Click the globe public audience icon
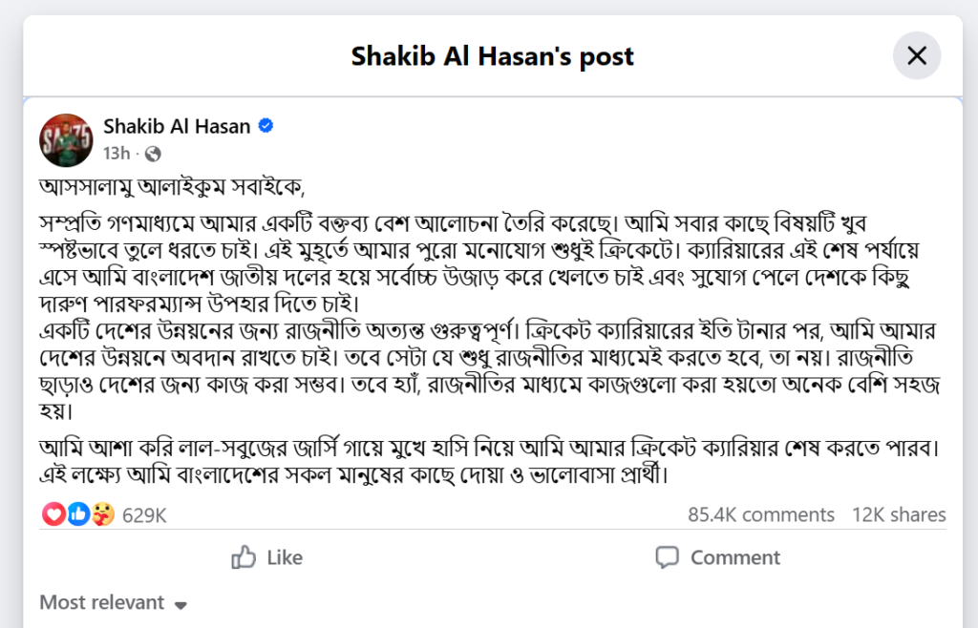The image size is (978, 628). click(152, 154)
